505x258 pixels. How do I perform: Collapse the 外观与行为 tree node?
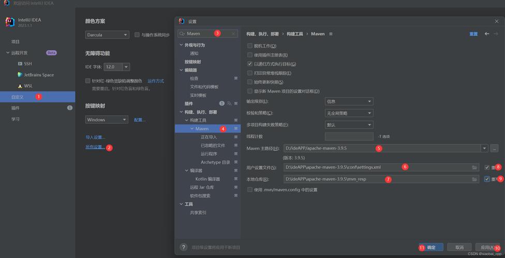pyautogui.click(x=181, y=45)
